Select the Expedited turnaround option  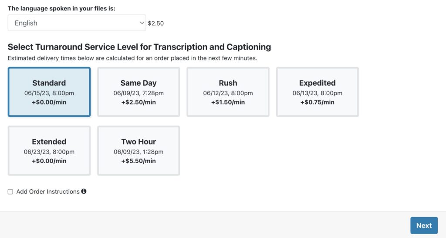(317, 92)
